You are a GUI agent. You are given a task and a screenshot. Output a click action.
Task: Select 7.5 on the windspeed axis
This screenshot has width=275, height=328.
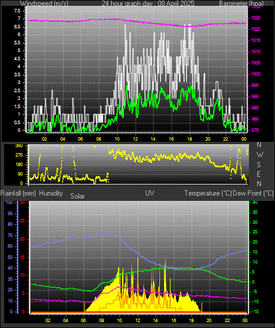[x=17, y=11]
